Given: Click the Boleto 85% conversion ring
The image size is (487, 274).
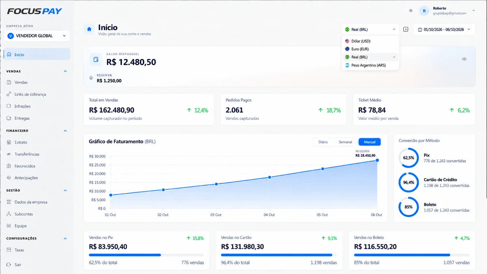Looking at the screenshot, I should [409, 207].
